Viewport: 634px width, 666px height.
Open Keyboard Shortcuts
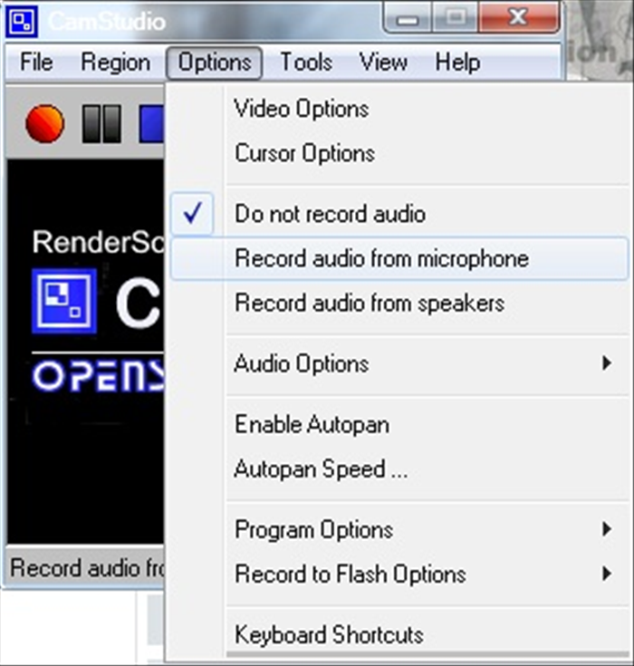pyautogui.click(x=399, y=634)
